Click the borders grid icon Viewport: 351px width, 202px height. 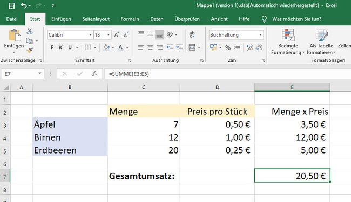tap(88, 47)
